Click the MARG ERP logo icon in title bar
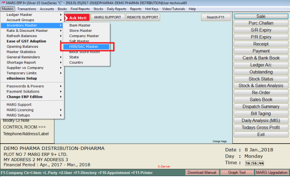This screenshot has width=290, height=177. 3,3
